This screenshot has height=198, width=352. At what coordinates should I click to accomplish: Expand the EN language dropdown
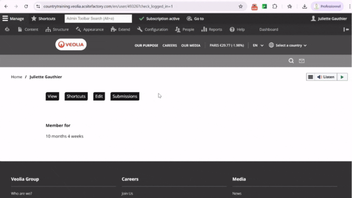(258, 45)
